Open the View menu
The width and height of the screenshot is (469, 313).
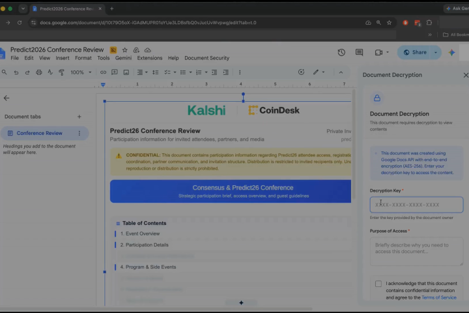44,58
